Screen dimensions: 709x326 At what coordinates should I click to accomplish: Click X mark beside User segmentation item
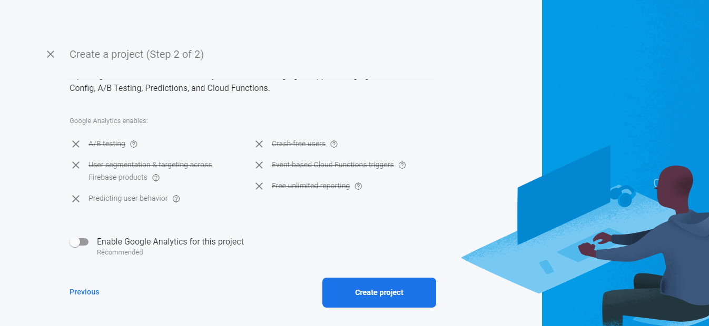pyautogui.click(x=76, y=165)
